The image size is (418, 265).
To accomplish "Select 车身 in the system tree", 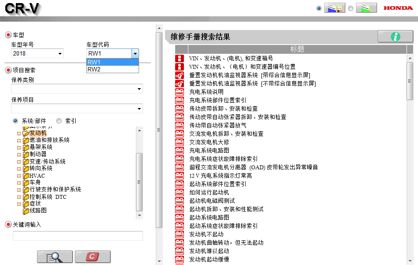I will click(35, 183).
